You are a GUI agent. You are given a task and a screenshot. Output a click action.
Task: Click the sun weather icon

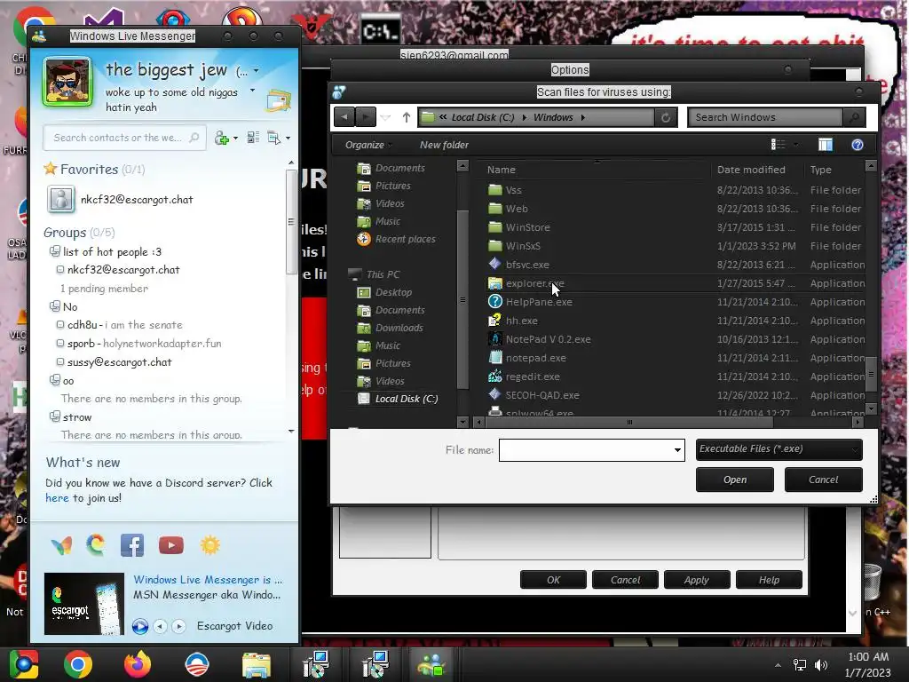pyautogui.click(x=209, y=545)
